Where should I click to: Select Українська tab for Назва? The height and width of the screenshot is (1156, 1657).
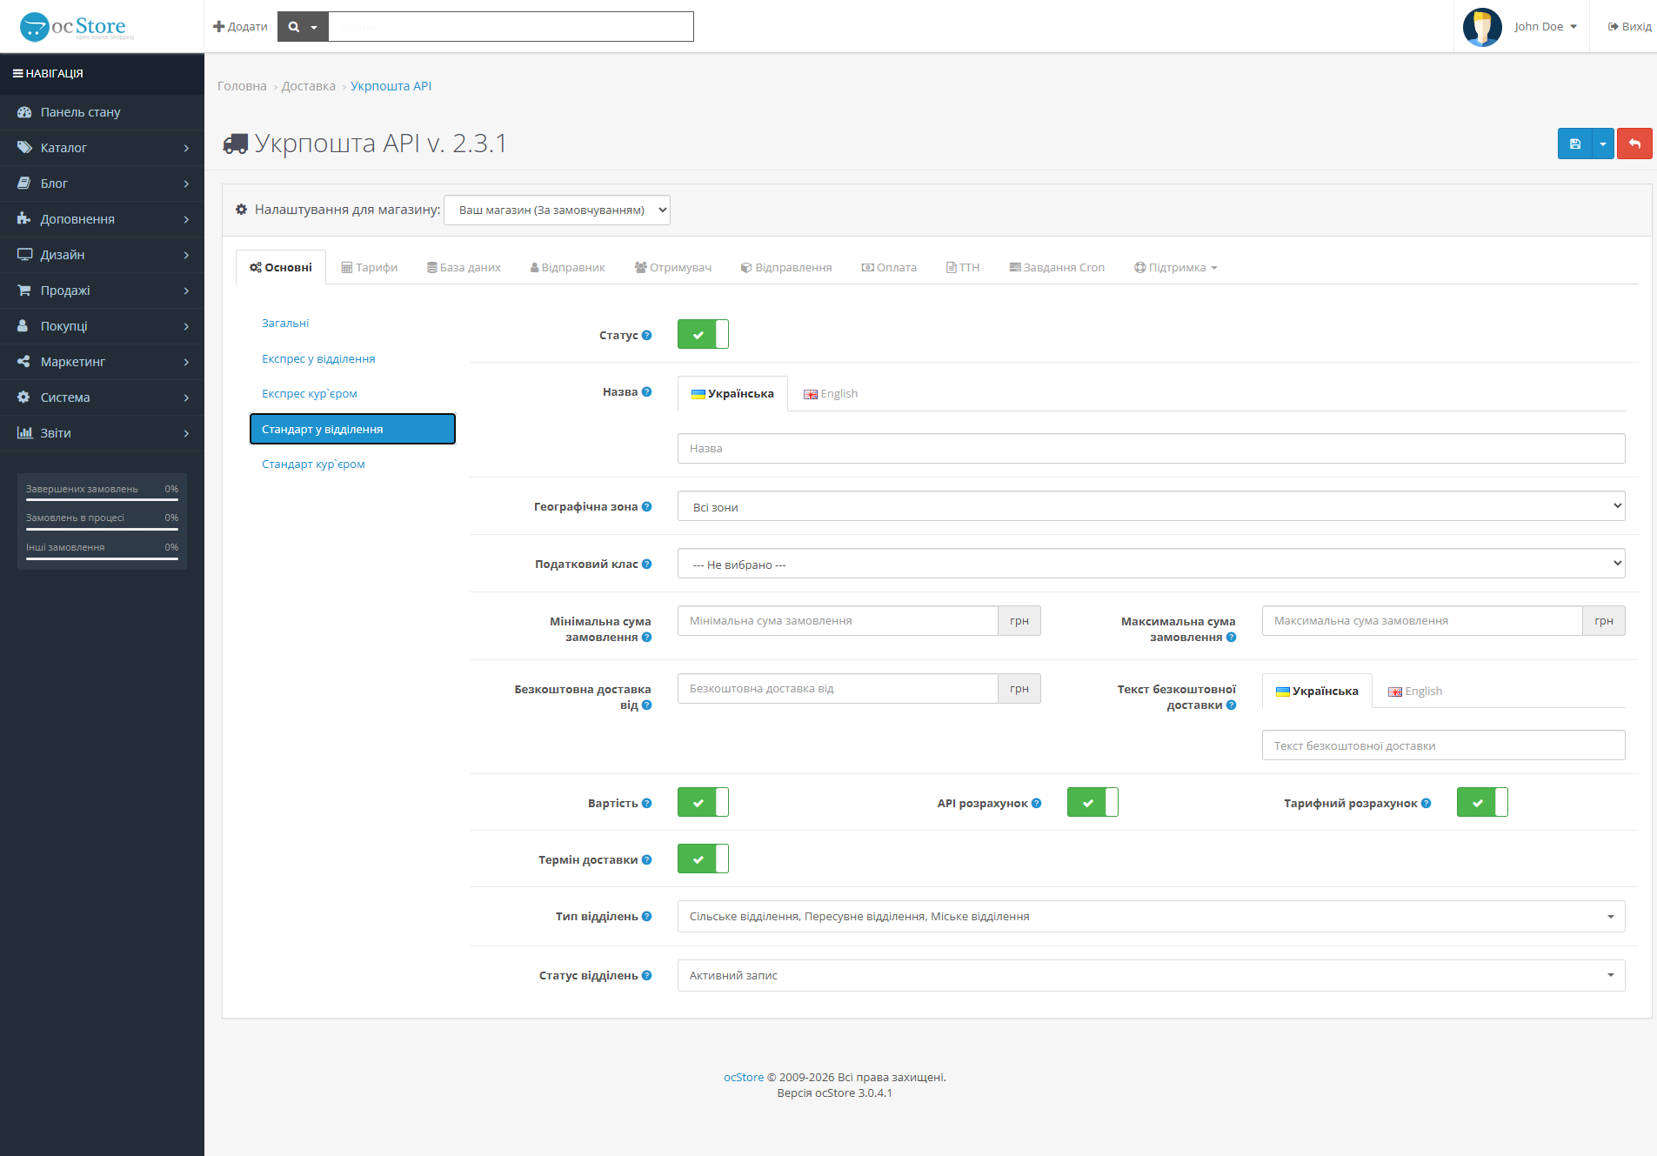click(x=732, y=393)
